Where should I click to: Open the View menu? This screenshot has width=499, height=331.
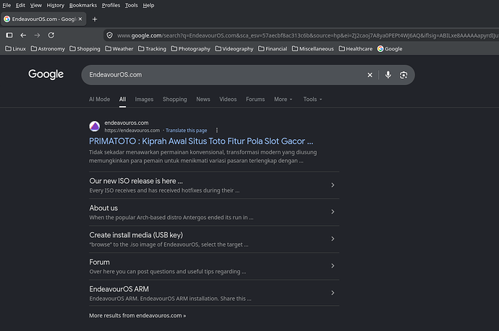point(36,5)
